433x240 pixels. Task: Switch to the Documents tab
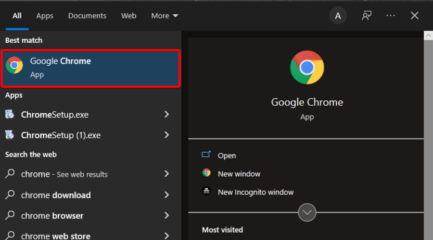[87, 16]
